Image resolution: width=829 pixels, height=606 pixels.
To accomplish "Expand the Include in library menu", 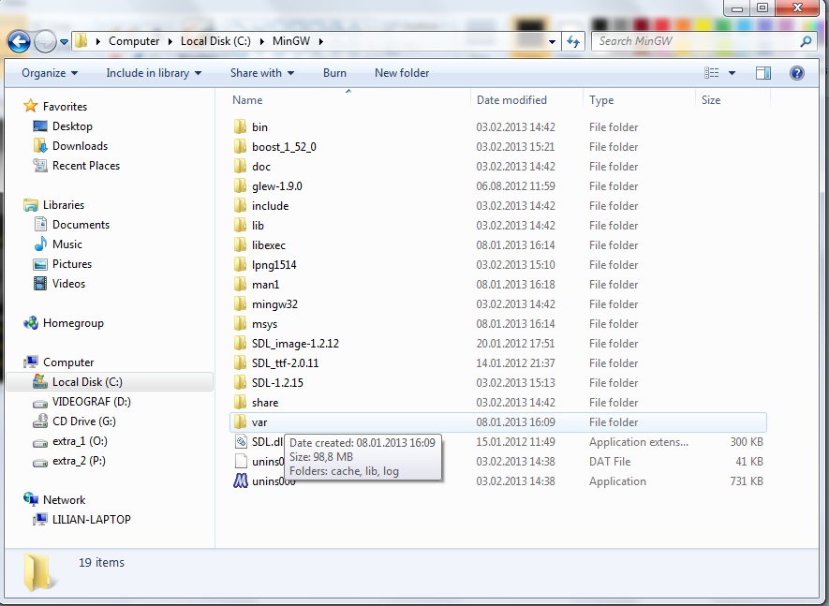I will [154, 73].
